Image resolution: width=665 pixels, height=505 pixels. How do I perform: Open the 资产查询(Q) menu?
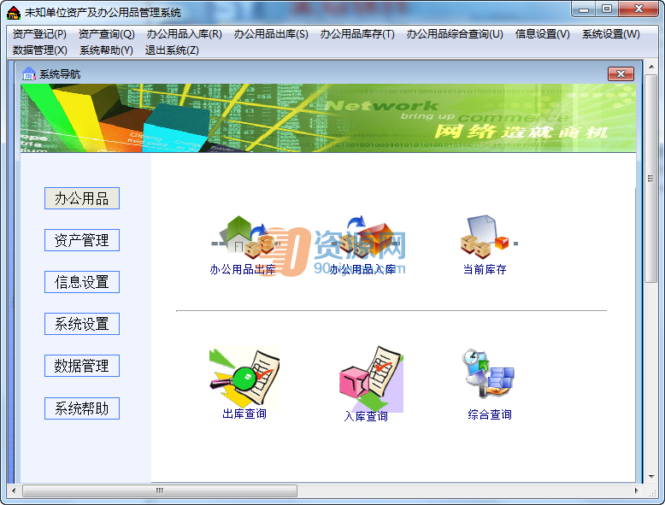click(x=107, y=34)
